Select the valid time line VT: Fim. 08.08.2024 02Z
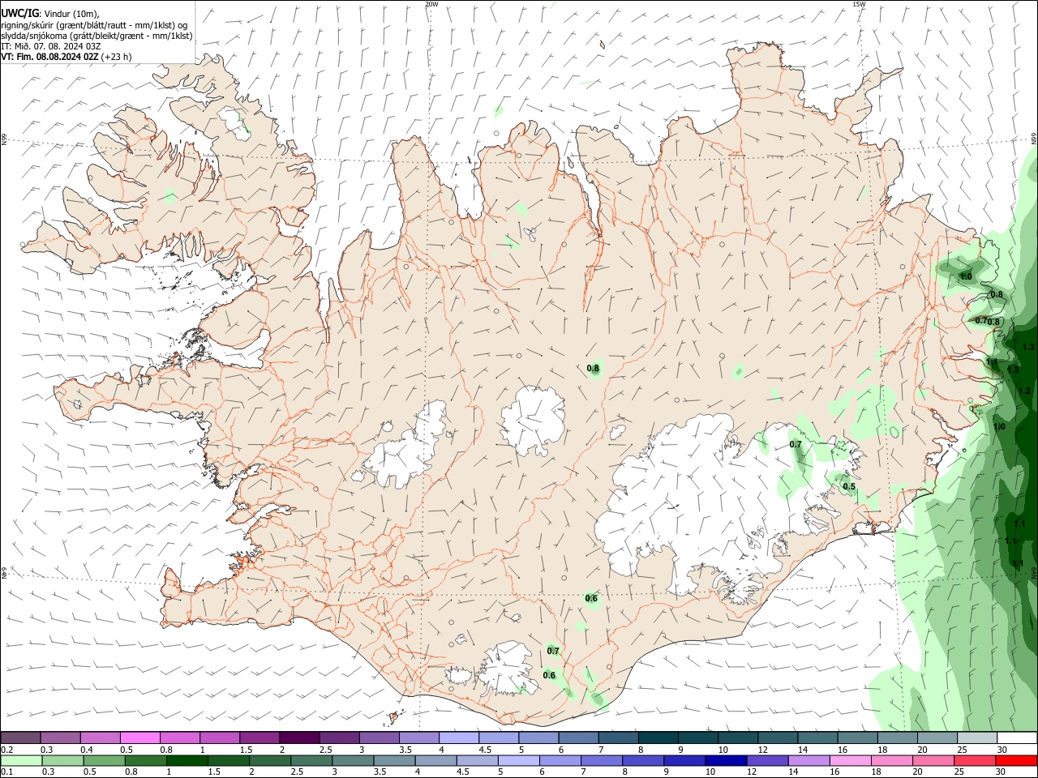Screen dimensions: 1038x778 50,57
